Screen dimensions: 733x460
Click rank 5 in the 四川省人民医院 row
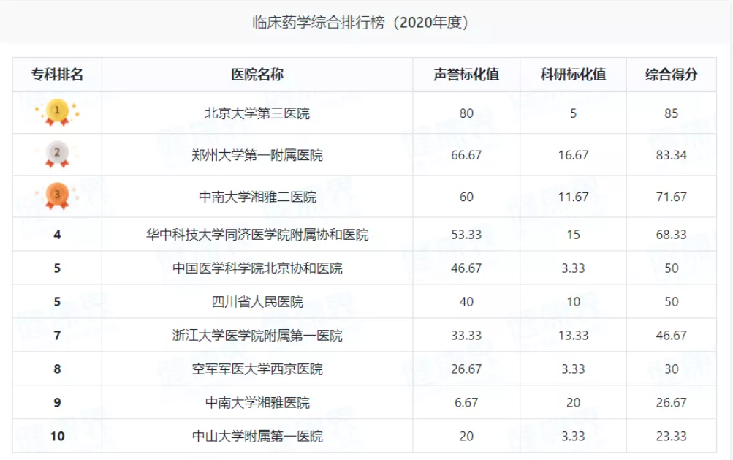click(x=57, y=302)
